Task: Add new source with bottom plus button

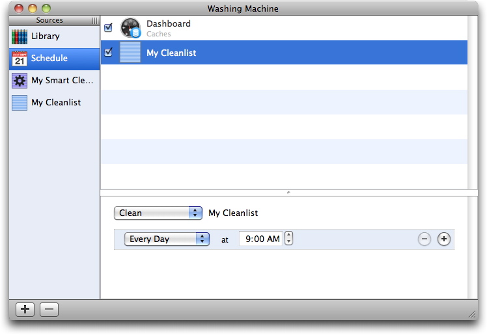Action: (25, 310)
